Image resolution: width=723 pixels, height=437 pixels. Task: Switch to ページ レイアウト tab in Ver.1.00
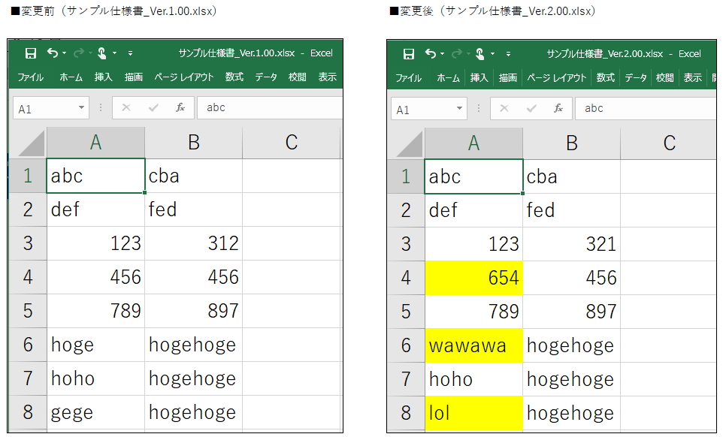pyautogui.click(x=184, y=77)
